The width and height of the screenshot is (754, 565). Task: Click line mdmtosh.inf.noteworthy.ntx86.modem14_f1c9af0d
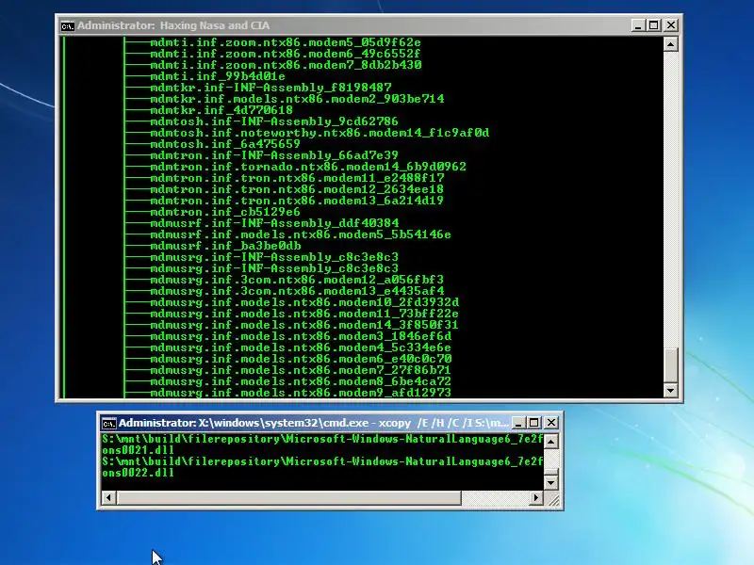coord(320,133)
